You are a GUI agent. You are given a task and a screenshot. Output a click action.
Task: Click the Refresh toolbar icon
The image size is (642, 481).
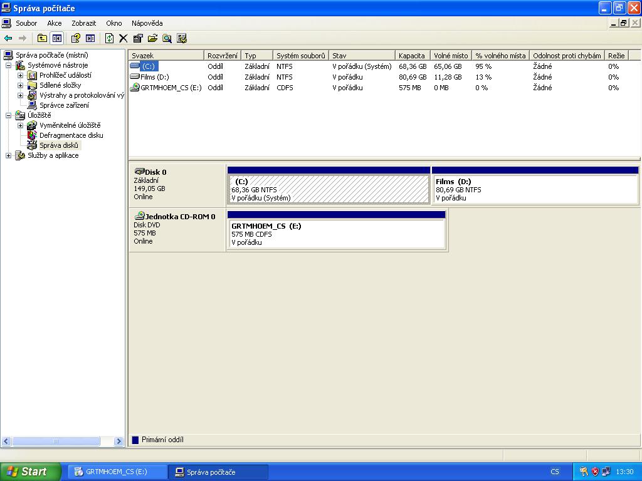click(109, 38)
